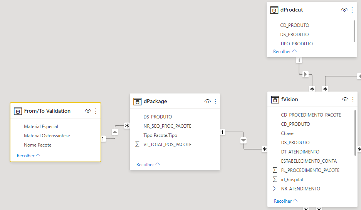Click the From/To Validation table icon

pyautogui.click(x=18, y=111)
